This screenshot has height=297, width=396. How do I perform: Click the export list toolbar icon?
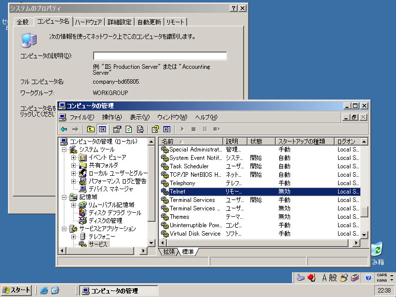point(140,129)
